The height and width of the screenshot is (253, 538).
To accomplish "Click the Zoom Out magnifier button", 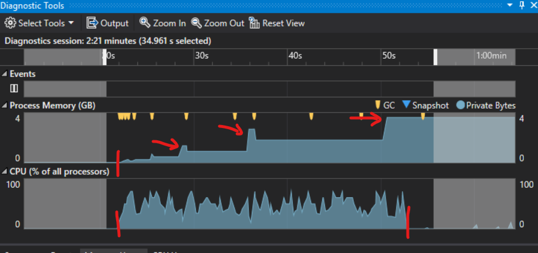I will tap(218, 23).
